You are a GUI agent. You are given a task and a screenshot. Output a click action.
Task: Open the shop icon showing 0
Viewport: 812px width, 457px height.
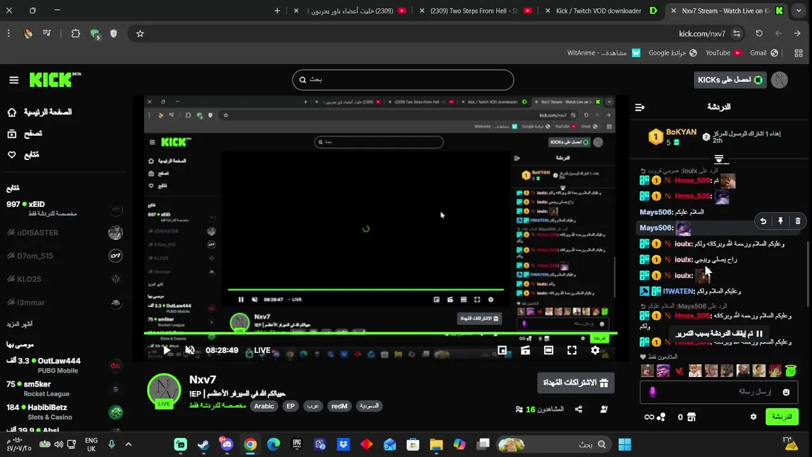click(687, 417)
